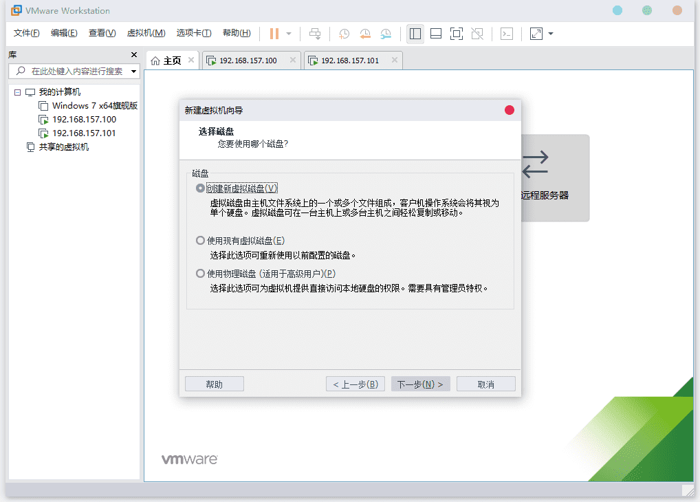Select 192.168.157.101 in the library tree
Screen dimensions: 700x502
tap(84, 133)
